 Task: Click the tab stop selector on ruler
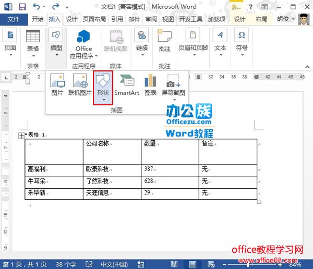tap(6, 77)
